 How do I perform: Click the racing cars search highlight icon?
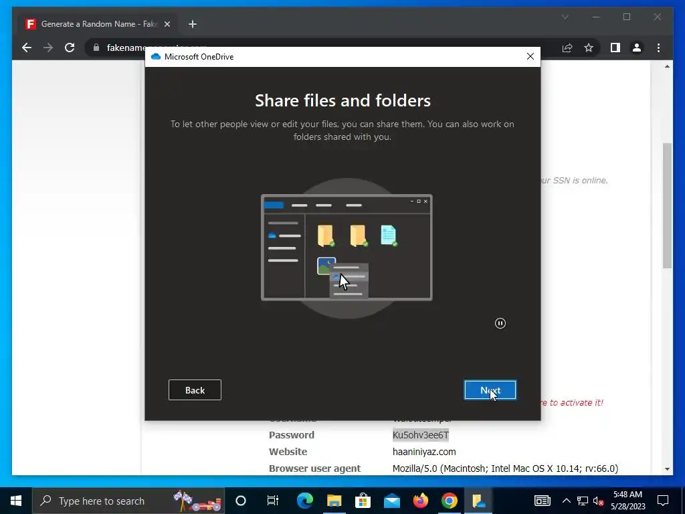pos(197,501)
